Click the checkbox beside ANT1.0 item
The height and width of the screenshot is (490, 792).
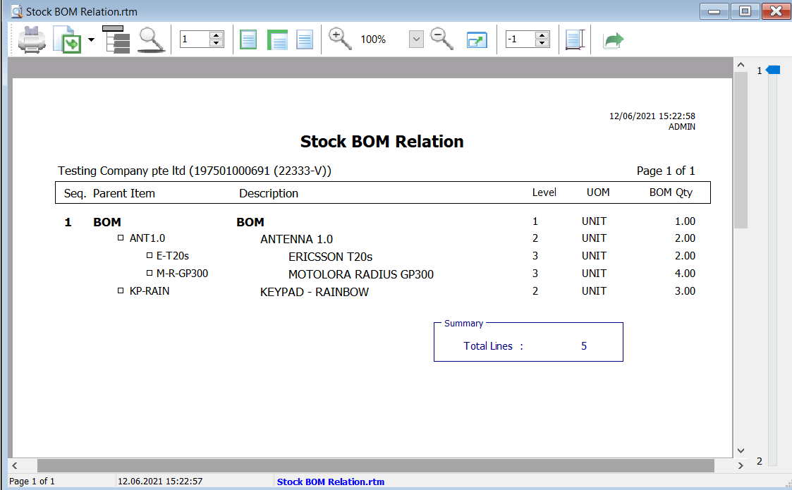(121, 238)
